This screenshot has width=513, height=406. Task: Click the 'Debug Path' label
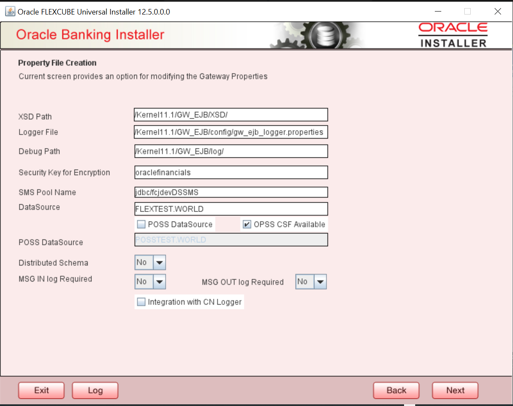pyautogui.click(x=39, y=151)
